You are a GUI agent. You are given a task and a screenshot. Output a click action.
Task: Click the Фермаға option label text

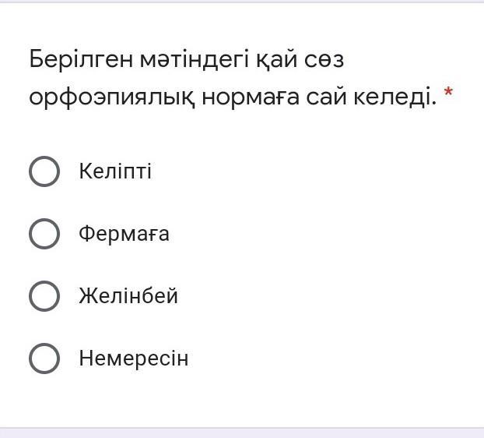124,234
